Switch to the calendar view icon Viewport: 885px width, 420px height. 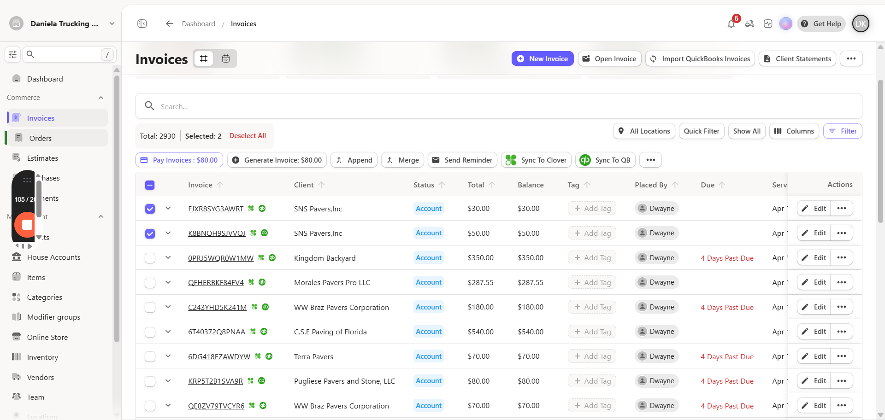point(226,58)
